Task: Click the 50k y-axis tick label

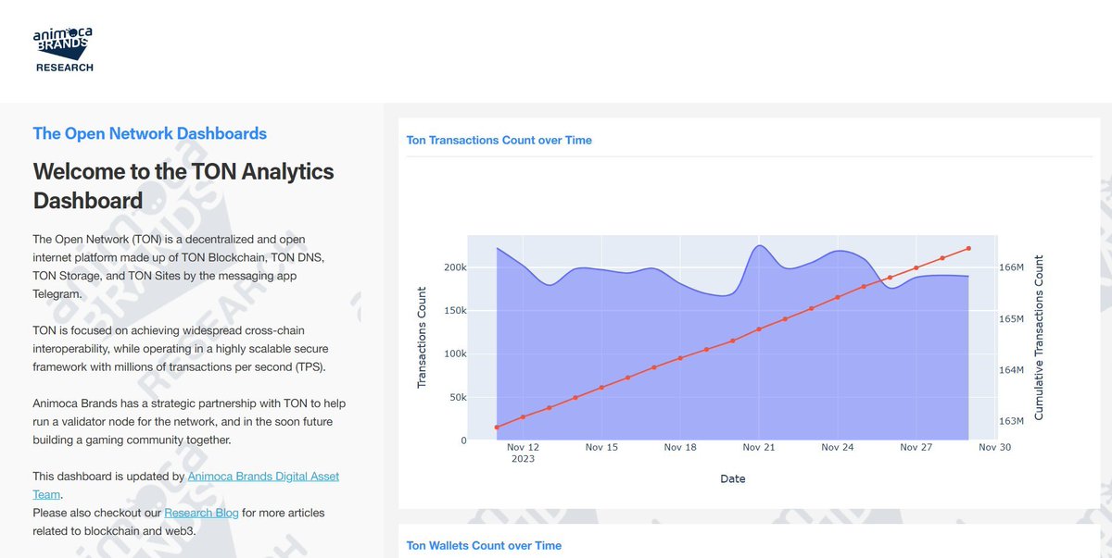Action: click(x=457, y=398)
